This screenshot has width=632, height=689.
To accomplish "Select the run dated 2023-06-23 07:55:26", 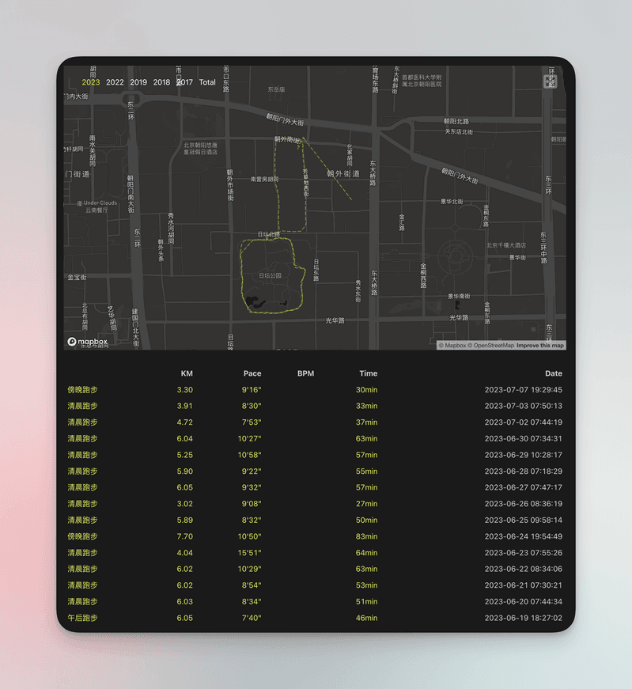I will tap(315, 553).
